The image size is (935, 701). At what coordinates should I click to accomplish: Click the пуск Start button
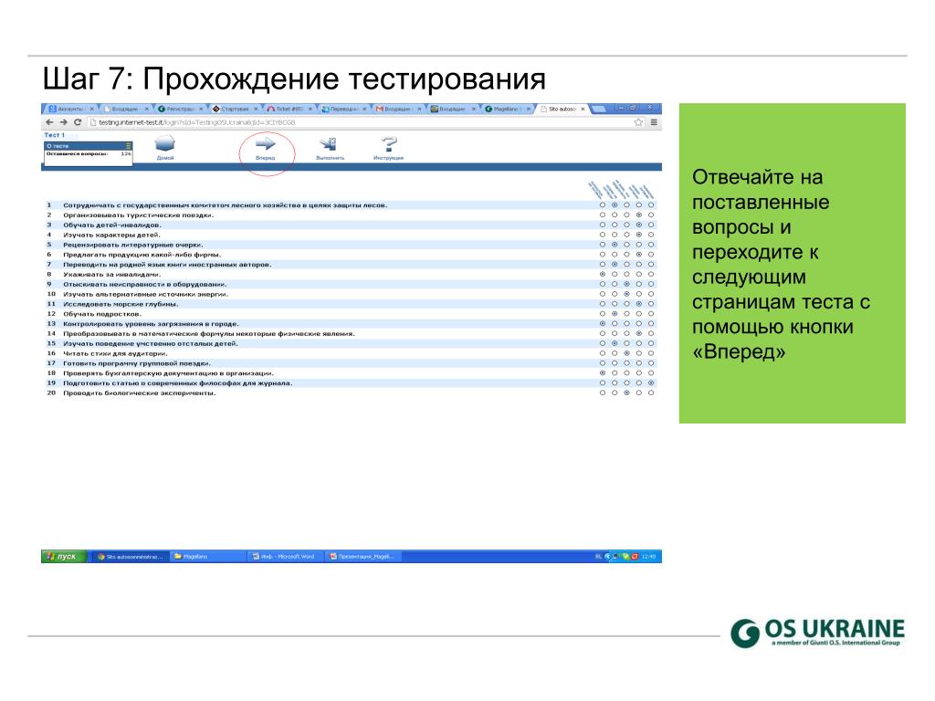(65, 556)
